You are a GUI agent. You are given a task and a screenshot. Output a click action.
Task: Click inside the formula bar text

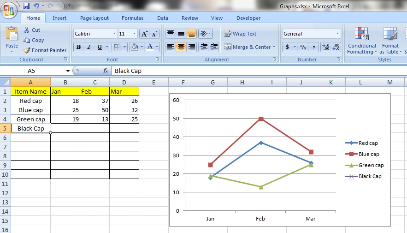click(x=230, y=71)
